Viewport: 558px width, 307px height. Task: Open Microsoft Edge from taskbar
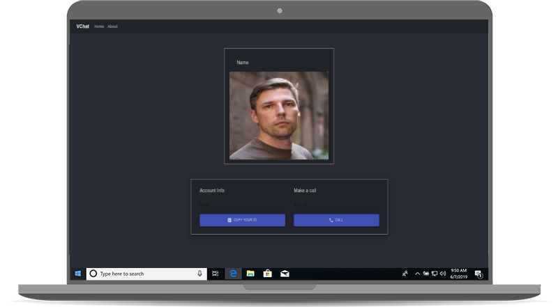coord(233,274)
